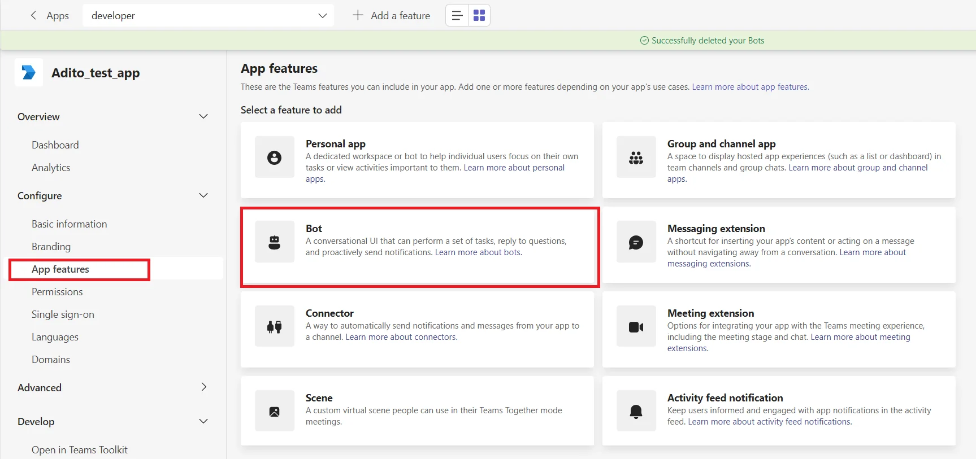This screenshot has width=976, height=459.
Task: Click the back arrow next to Apps
Action: pos(33,16)
